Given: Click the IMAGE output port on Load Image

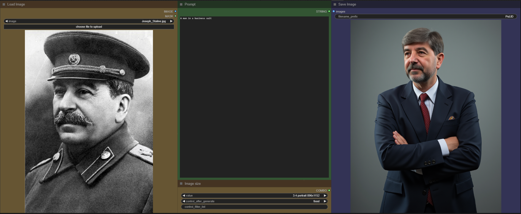Looking at the screenshot, I should tap(175, 11).
